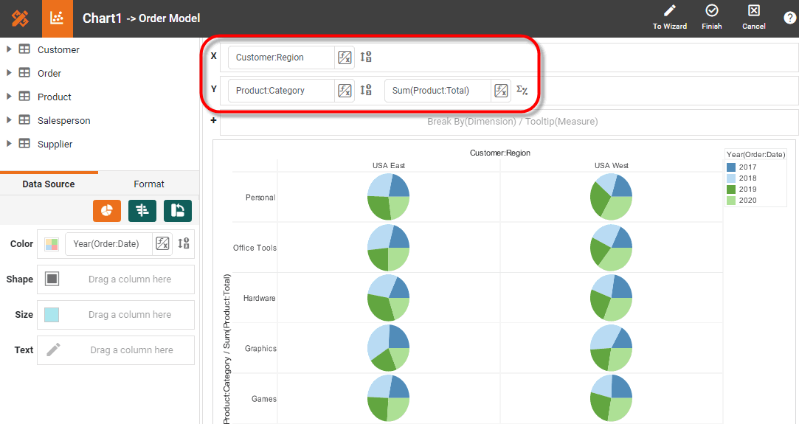Image resolution: width=799 pixels, height=424 pixels.
Task: Expand the Customer table node
Action: [x=9, y=49]
